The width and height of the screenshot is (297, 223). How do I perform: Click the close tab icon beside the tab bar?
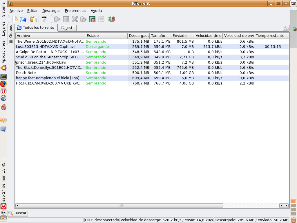coord(286,28)
